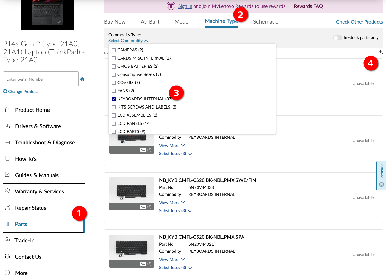Click NB_KYB CMFL-CS20,BK-NBL,PMX,SPA title
The height and width of the screenshot is (279, 386).
(x=202, y=237)
